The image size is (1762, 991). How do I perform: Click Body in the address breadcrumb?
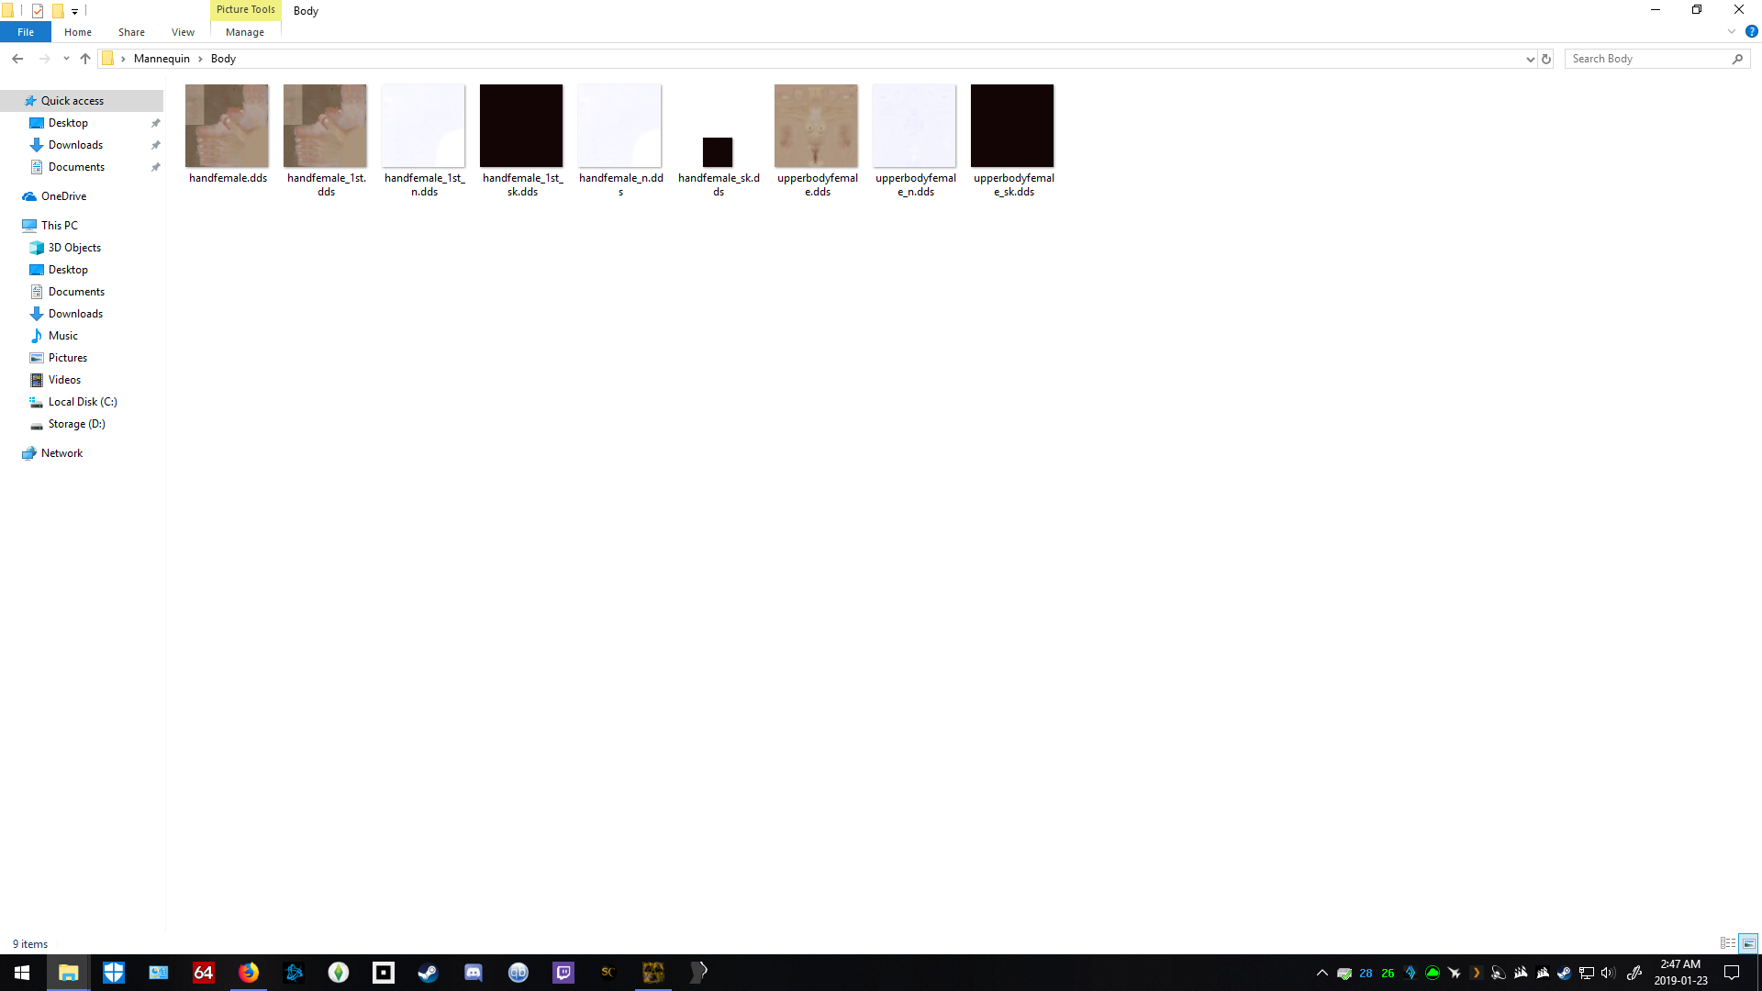tap(223, 59)
